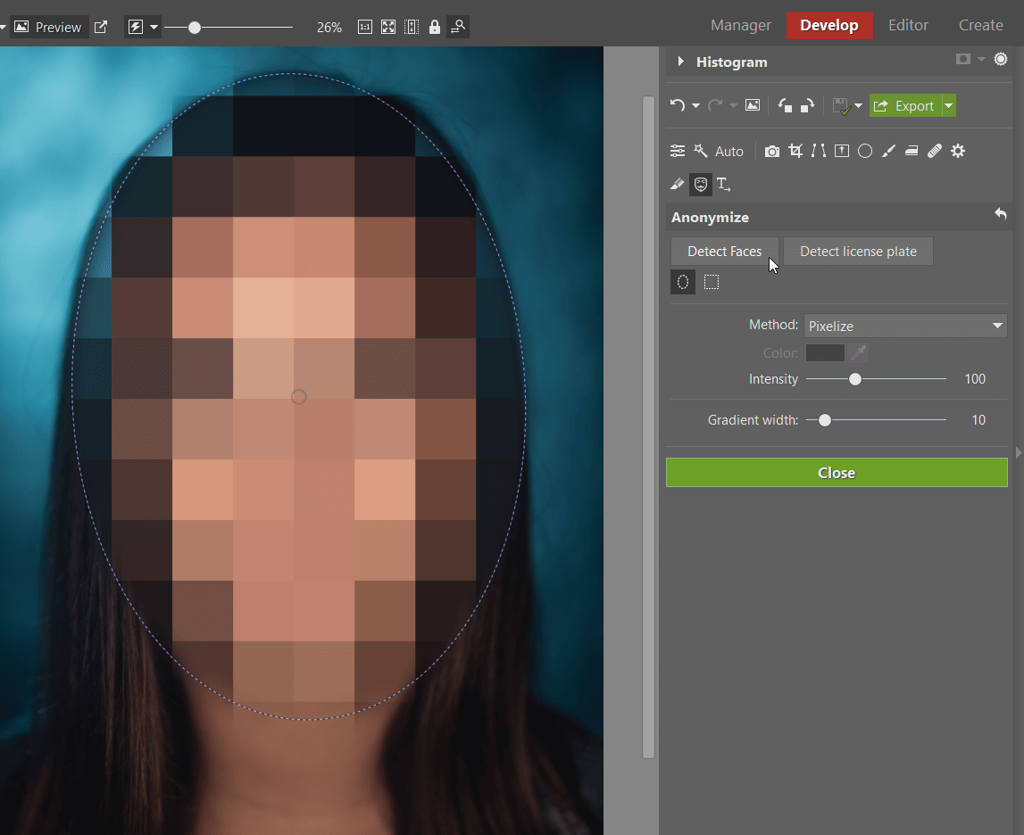Image resolution: width=1024 pixels, height=835 pixels.
Task: Select the gradient filter iron-shaped icon
Action: click(x=912, y=152)
